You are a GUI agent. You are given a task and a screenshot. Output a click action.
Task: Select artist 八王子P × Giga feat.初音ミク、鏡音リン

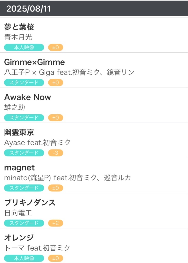(69, 72)
